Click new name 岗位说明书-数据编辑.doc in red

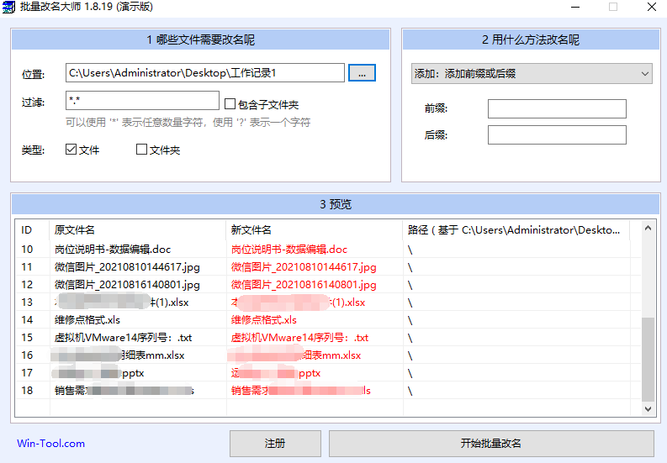(289, 249)
